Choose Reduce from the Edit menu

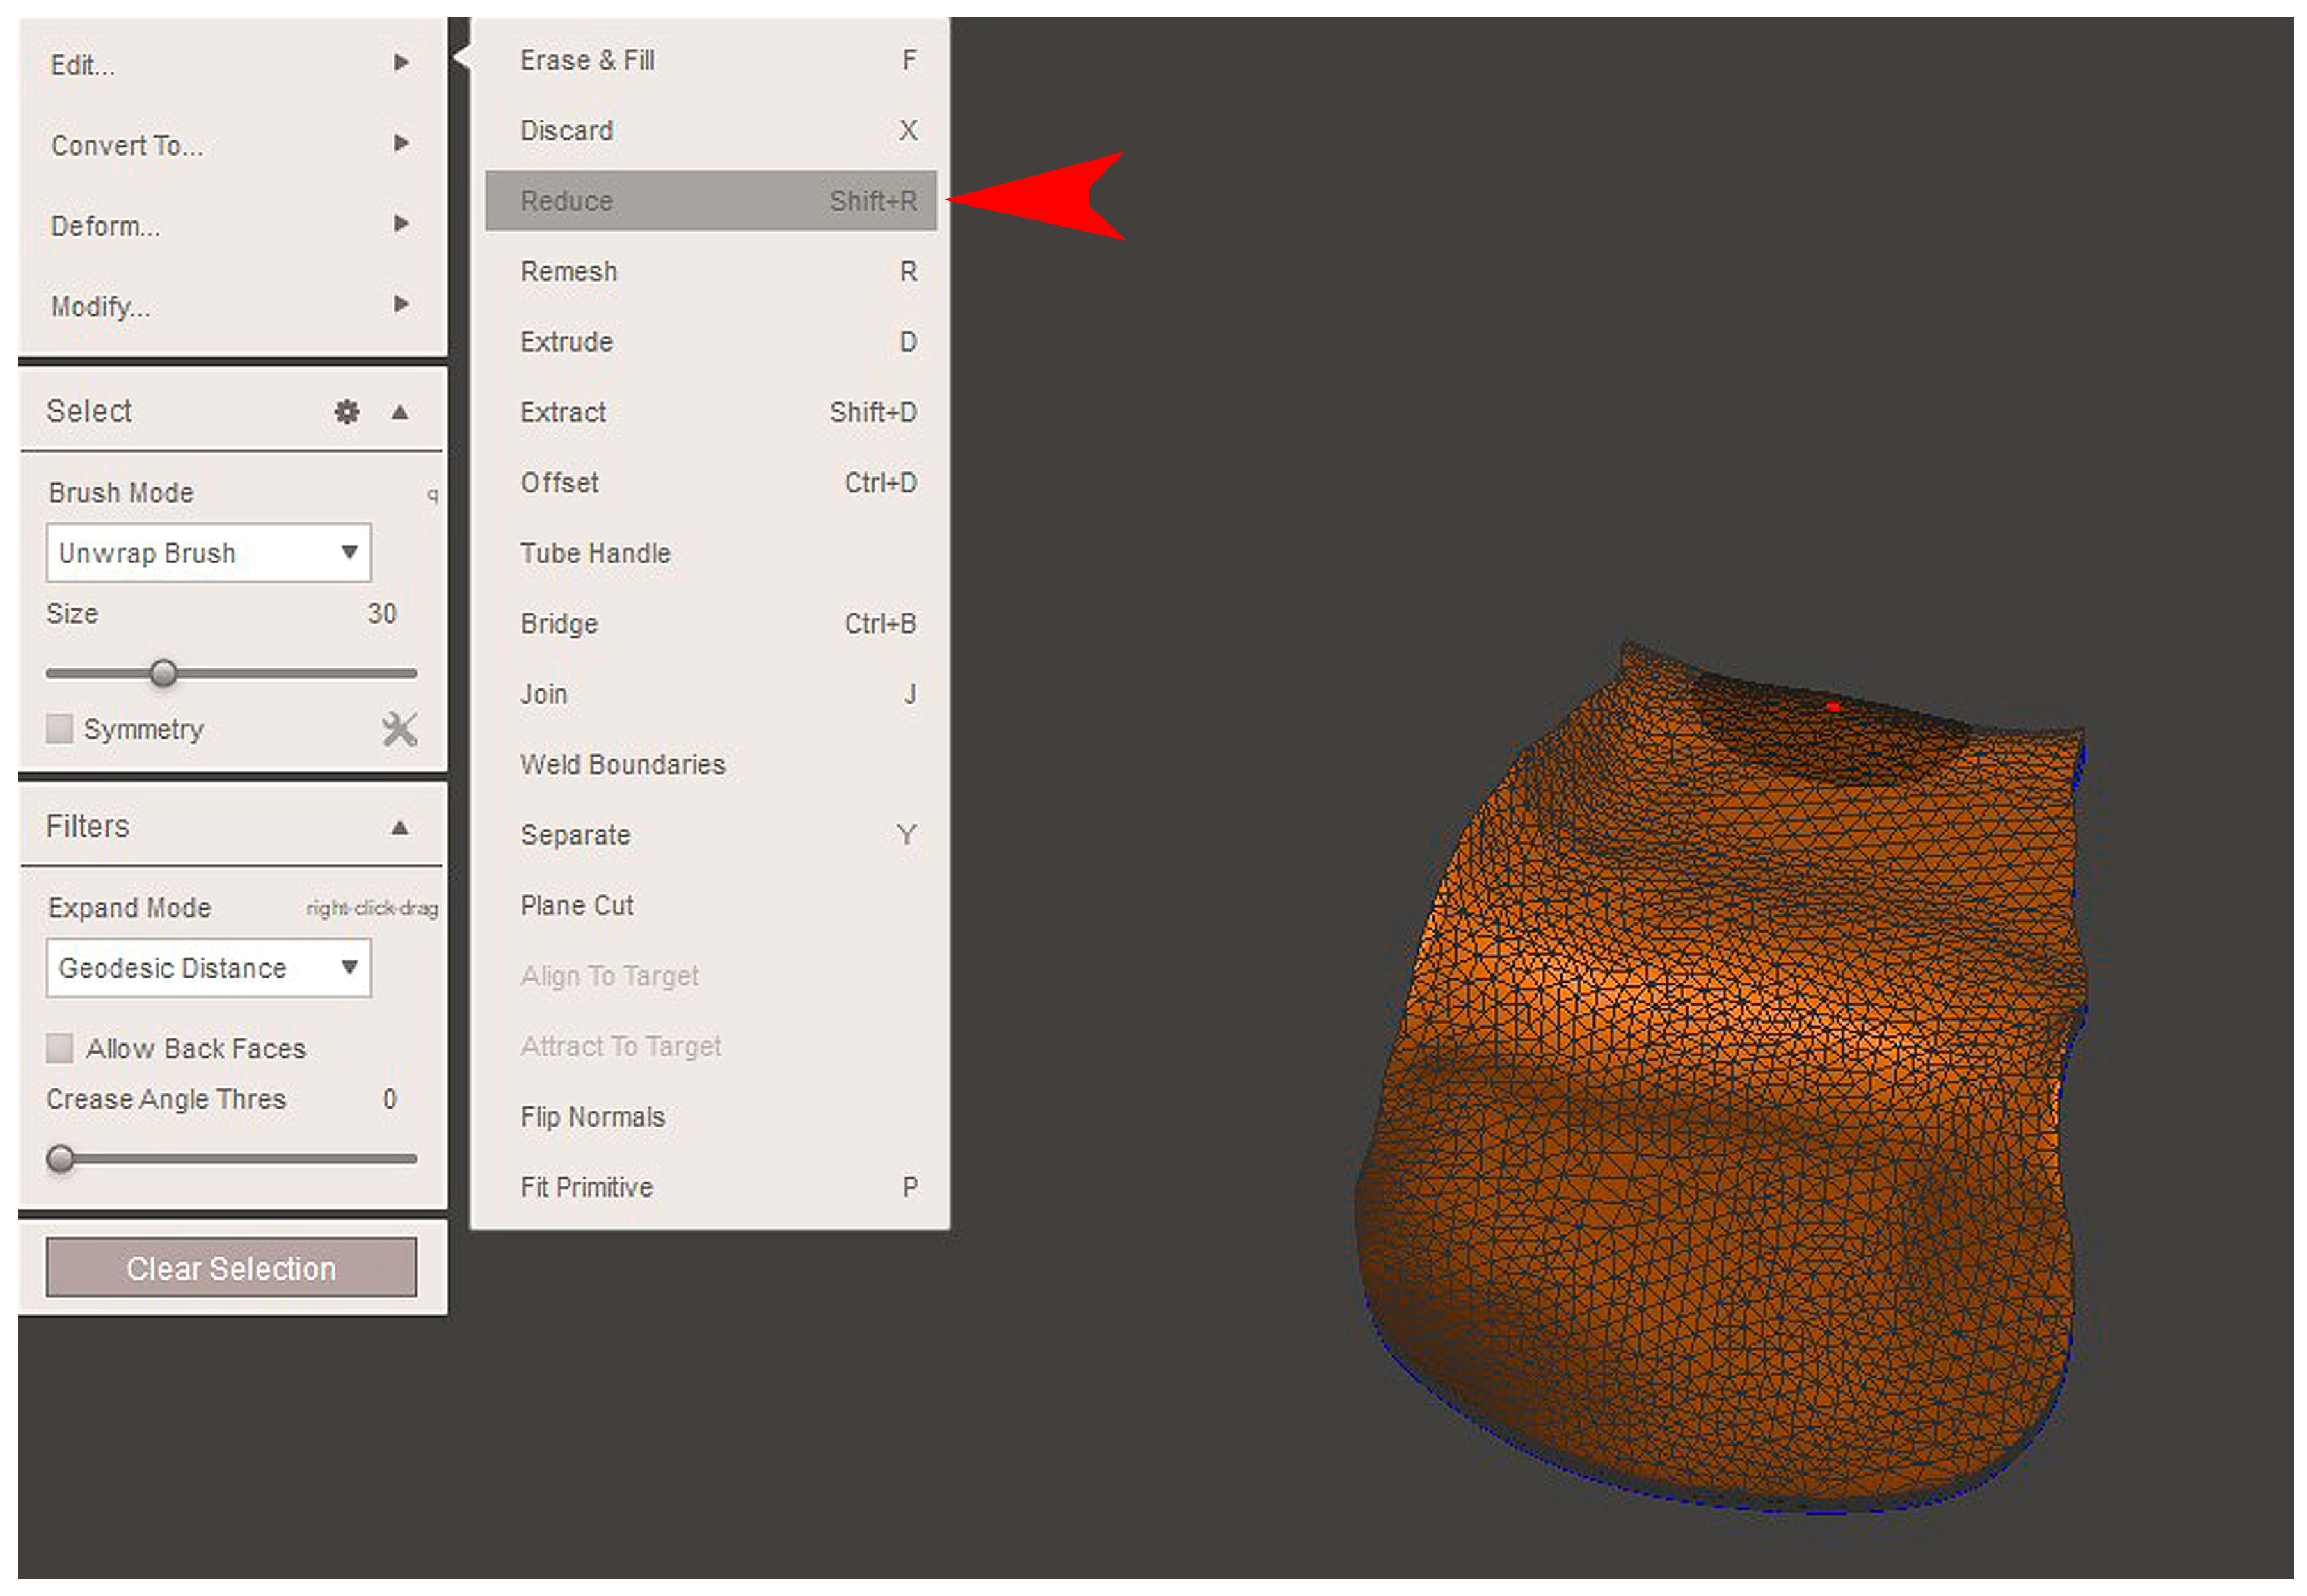coord(710,201)
